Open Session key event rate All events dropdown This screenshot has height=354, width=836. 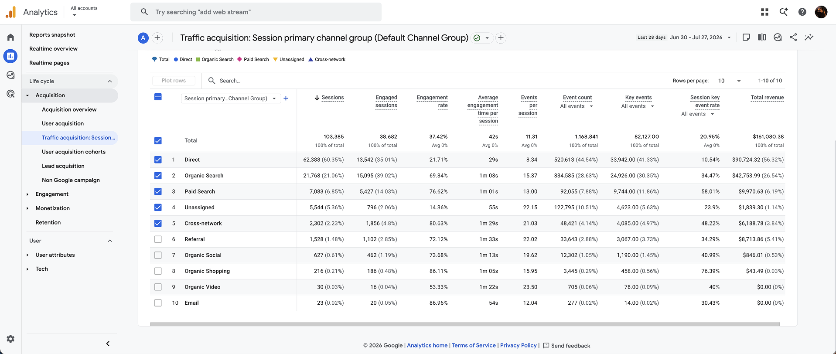pos(698,114)
